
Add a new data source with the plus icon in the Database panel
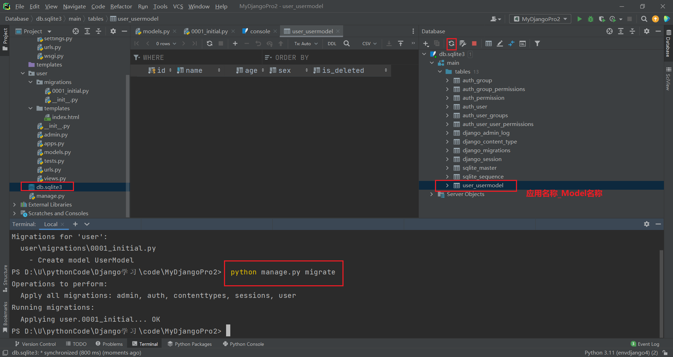[426, 43]
